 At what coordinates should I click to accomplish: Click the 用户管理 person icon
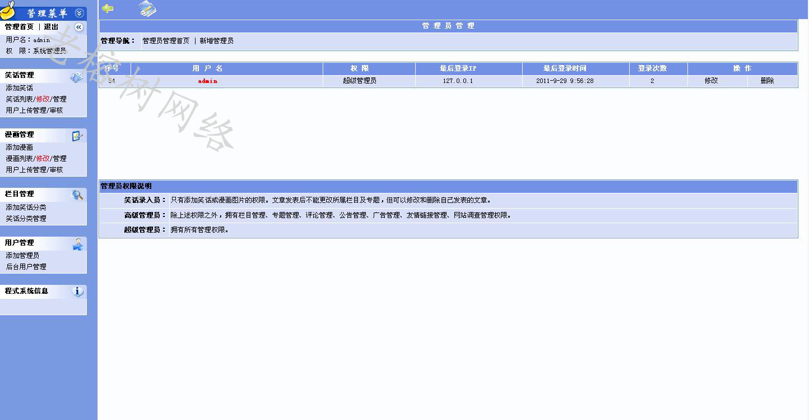pos(78,244)
